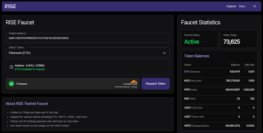
Task: Click the PEPE drip size 1,000,000
Action: tap(249, 90)
